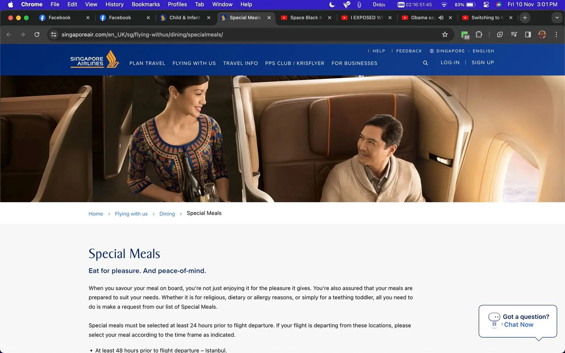The image size is (565, 353).
Task: Click the Chrome profile avatar
Action: 542,34
